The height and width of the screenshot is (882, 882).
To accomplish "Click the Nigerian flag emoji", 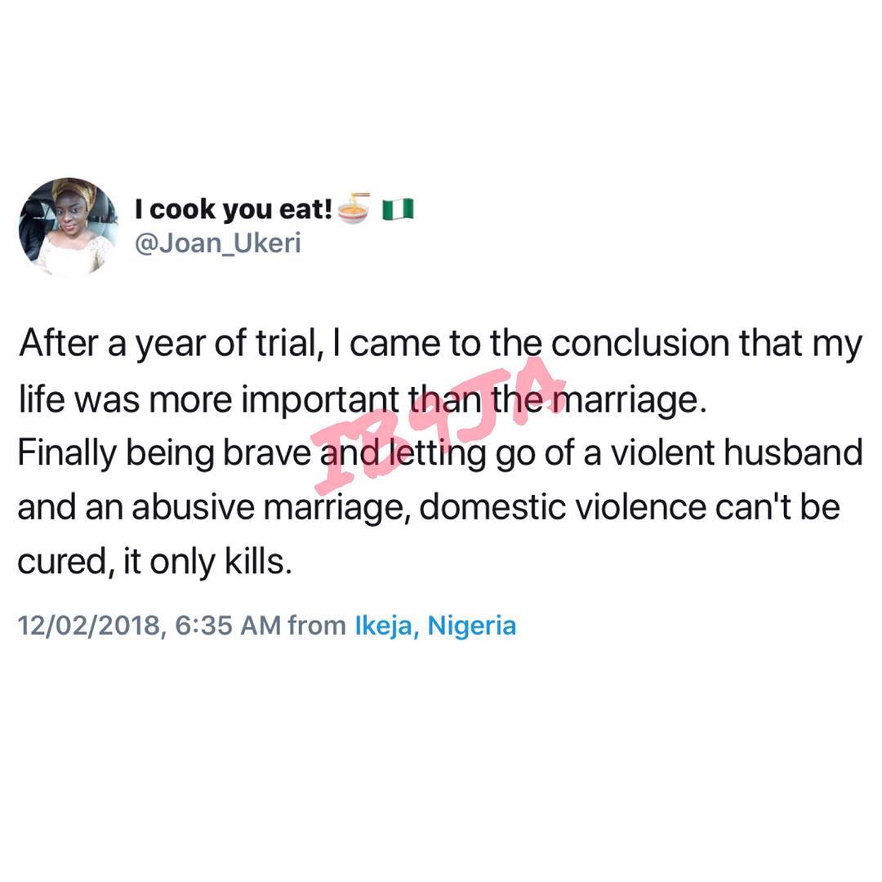I will (x=397, y=211).
